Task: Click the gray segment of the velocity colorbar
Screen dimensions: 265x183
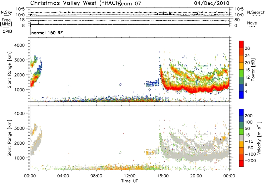Action: coord(241,138)
